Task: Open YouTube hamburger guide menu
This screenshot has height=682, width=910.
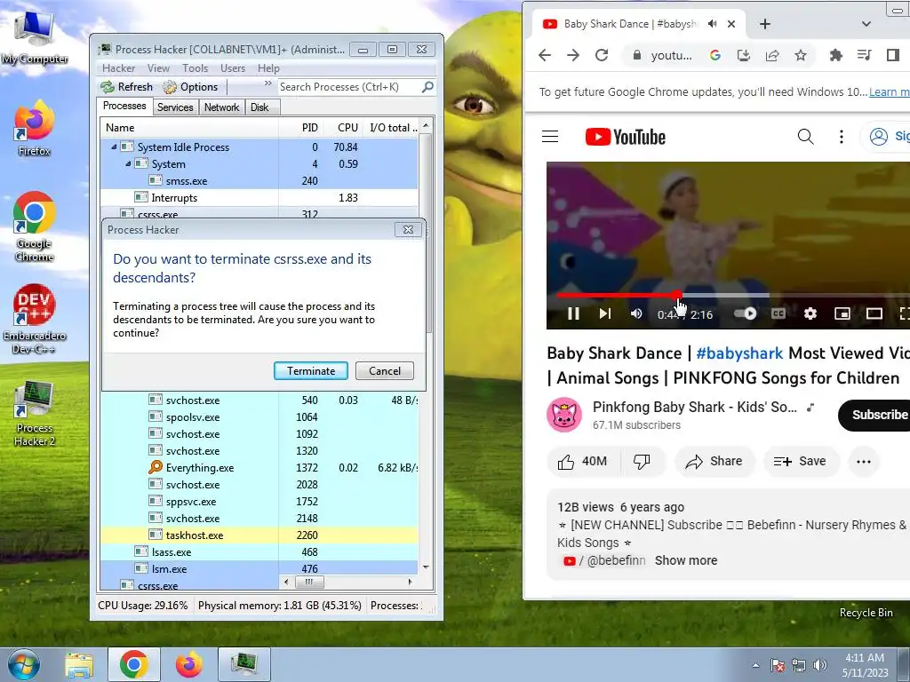Action: click(549, 137)
